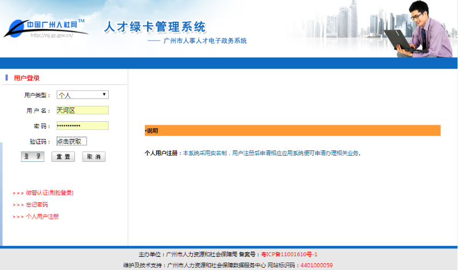Click the orange 说明 header bar

coord(293,131)
